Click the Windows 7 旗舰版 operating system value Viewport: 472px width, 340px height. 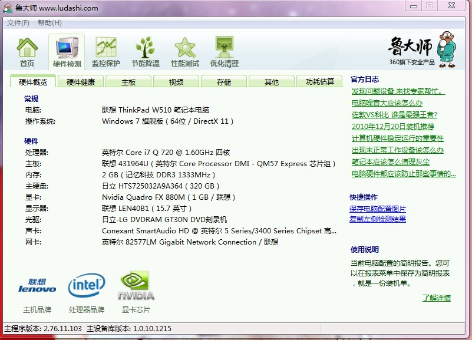coord(168,121)
